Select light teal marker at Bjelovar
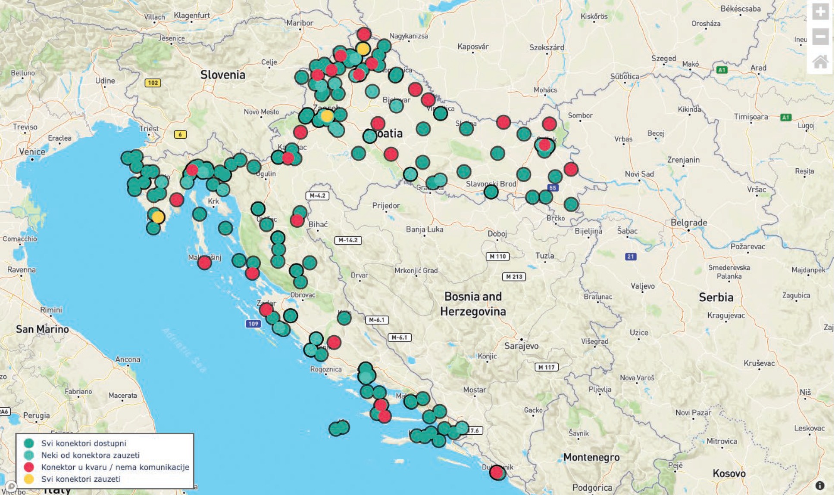 [396, 105]
